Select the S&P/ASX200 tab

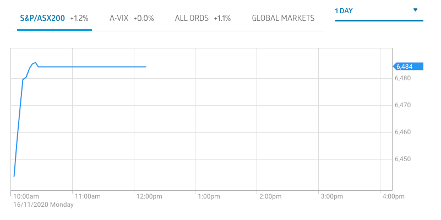[x=53, y=18]
